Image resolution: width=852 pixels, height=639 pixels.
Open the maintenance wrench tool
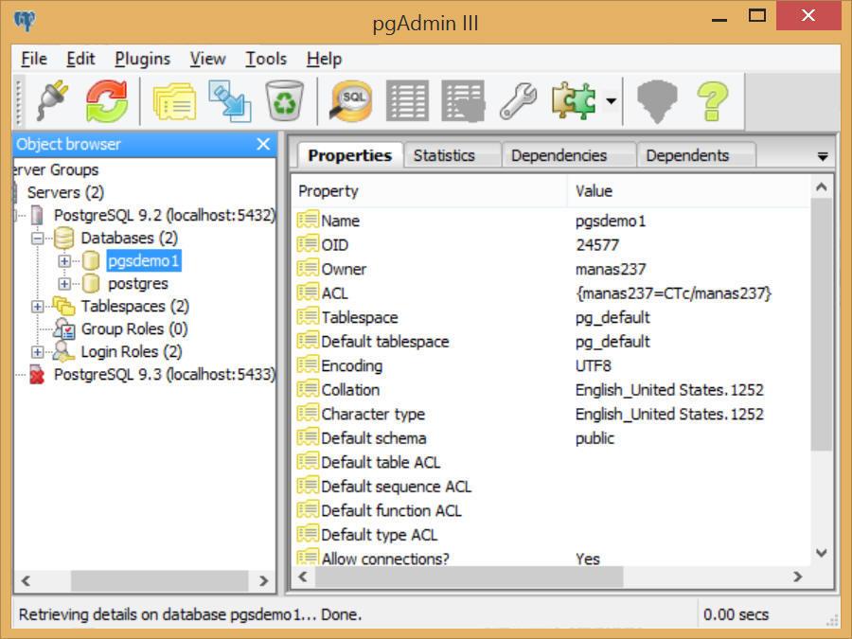pyautogui.click(x=518, y=100)
